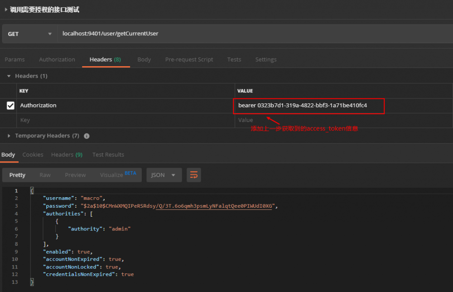This screenshot has height=292, width=453.
Task: Open the JSON response format dropdown
Action: [164, 175]
